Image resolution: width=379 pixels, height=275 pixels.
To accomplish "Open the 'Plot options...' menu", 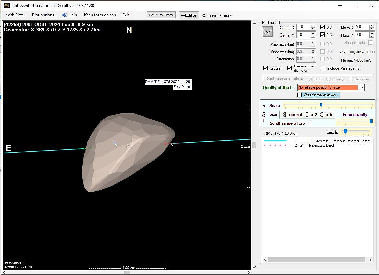I will 44,15.
